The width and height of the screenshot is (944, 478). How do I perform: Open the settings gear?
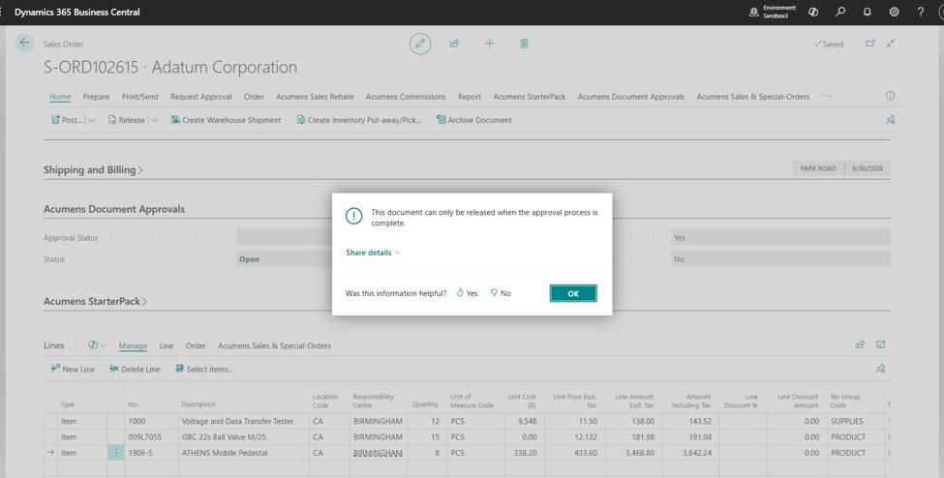pyautogui.click(x=894, y=12)
